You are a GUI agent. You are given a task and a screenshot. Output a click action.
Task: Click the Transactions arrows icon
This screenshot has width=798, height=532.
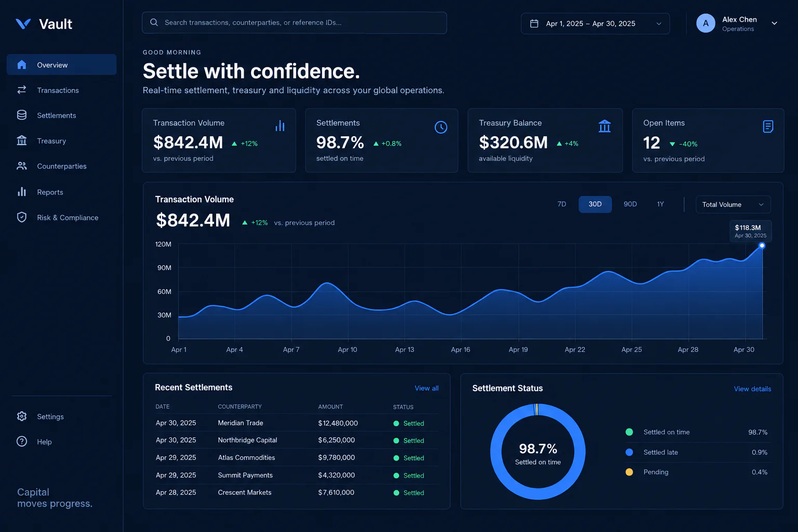pos(22,90)
